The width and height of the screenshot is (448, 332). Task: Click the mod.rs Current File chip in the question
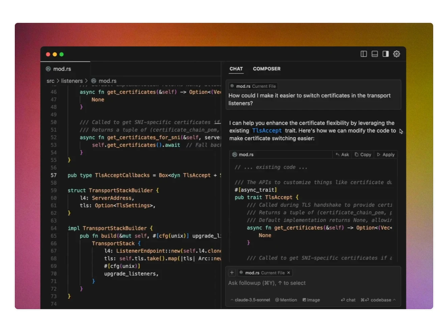tap(253, 86)
